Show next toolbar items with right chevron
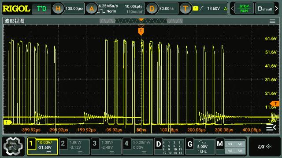The height and width of the screenshot is (158, 282). (277, 8)
